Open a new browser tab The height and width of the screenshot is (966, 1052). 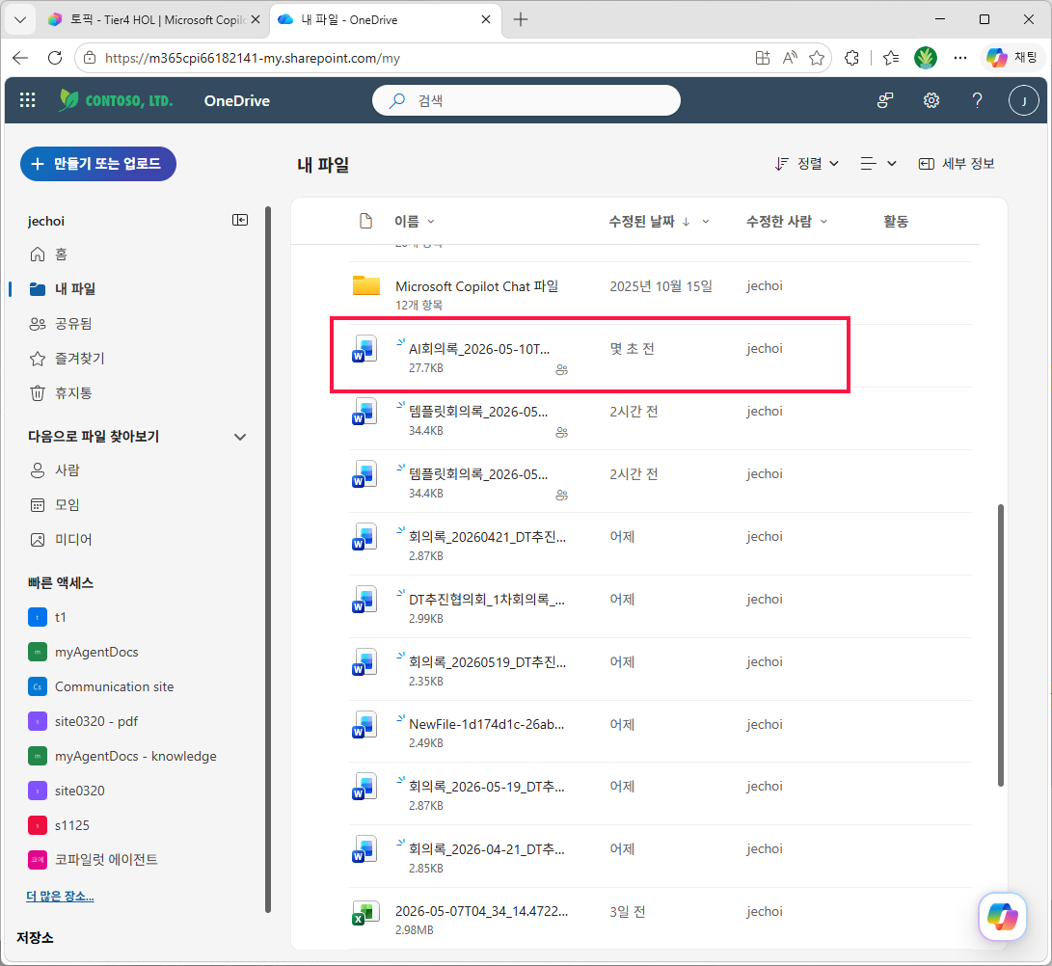coord(520,19)
